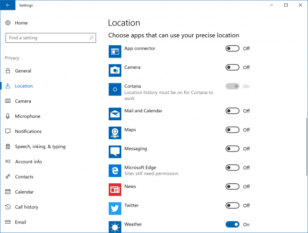
Task: Toggle Twitter location access on
Action: point(232,206)
